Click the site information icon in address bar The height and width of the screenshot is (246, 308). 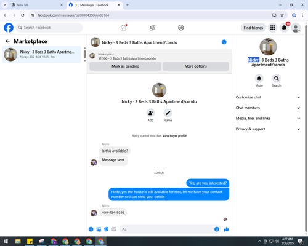pyautogui.click(x=33, y=15)
